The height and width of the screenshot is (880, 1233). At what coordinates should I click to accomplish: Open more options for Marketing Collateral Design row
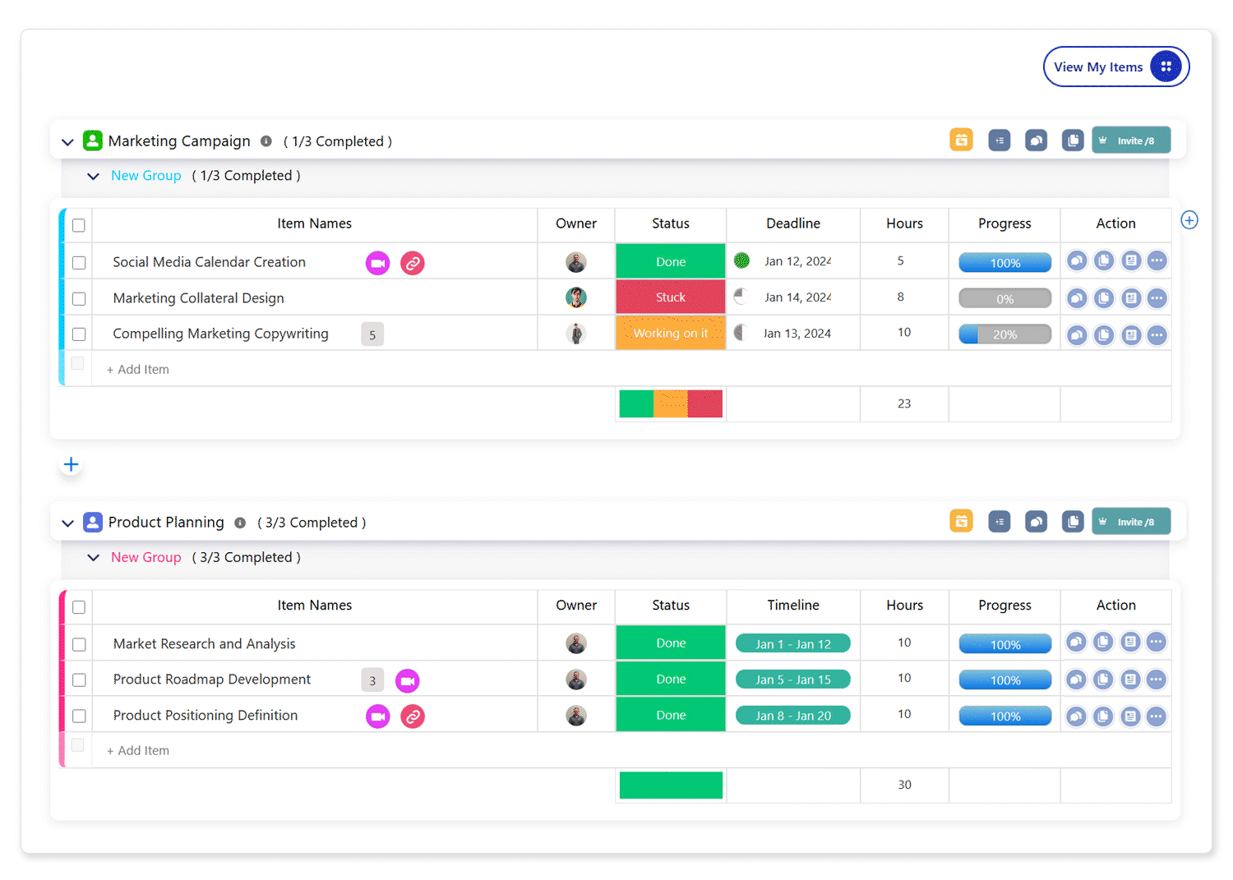[x=1157, y=298]
